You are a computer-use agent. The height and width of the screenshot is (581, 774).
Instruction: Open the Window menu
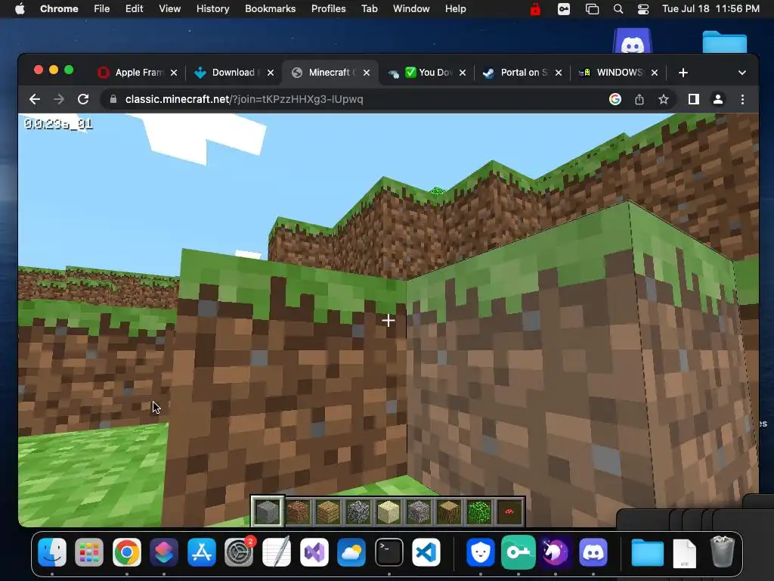point(411,9)
